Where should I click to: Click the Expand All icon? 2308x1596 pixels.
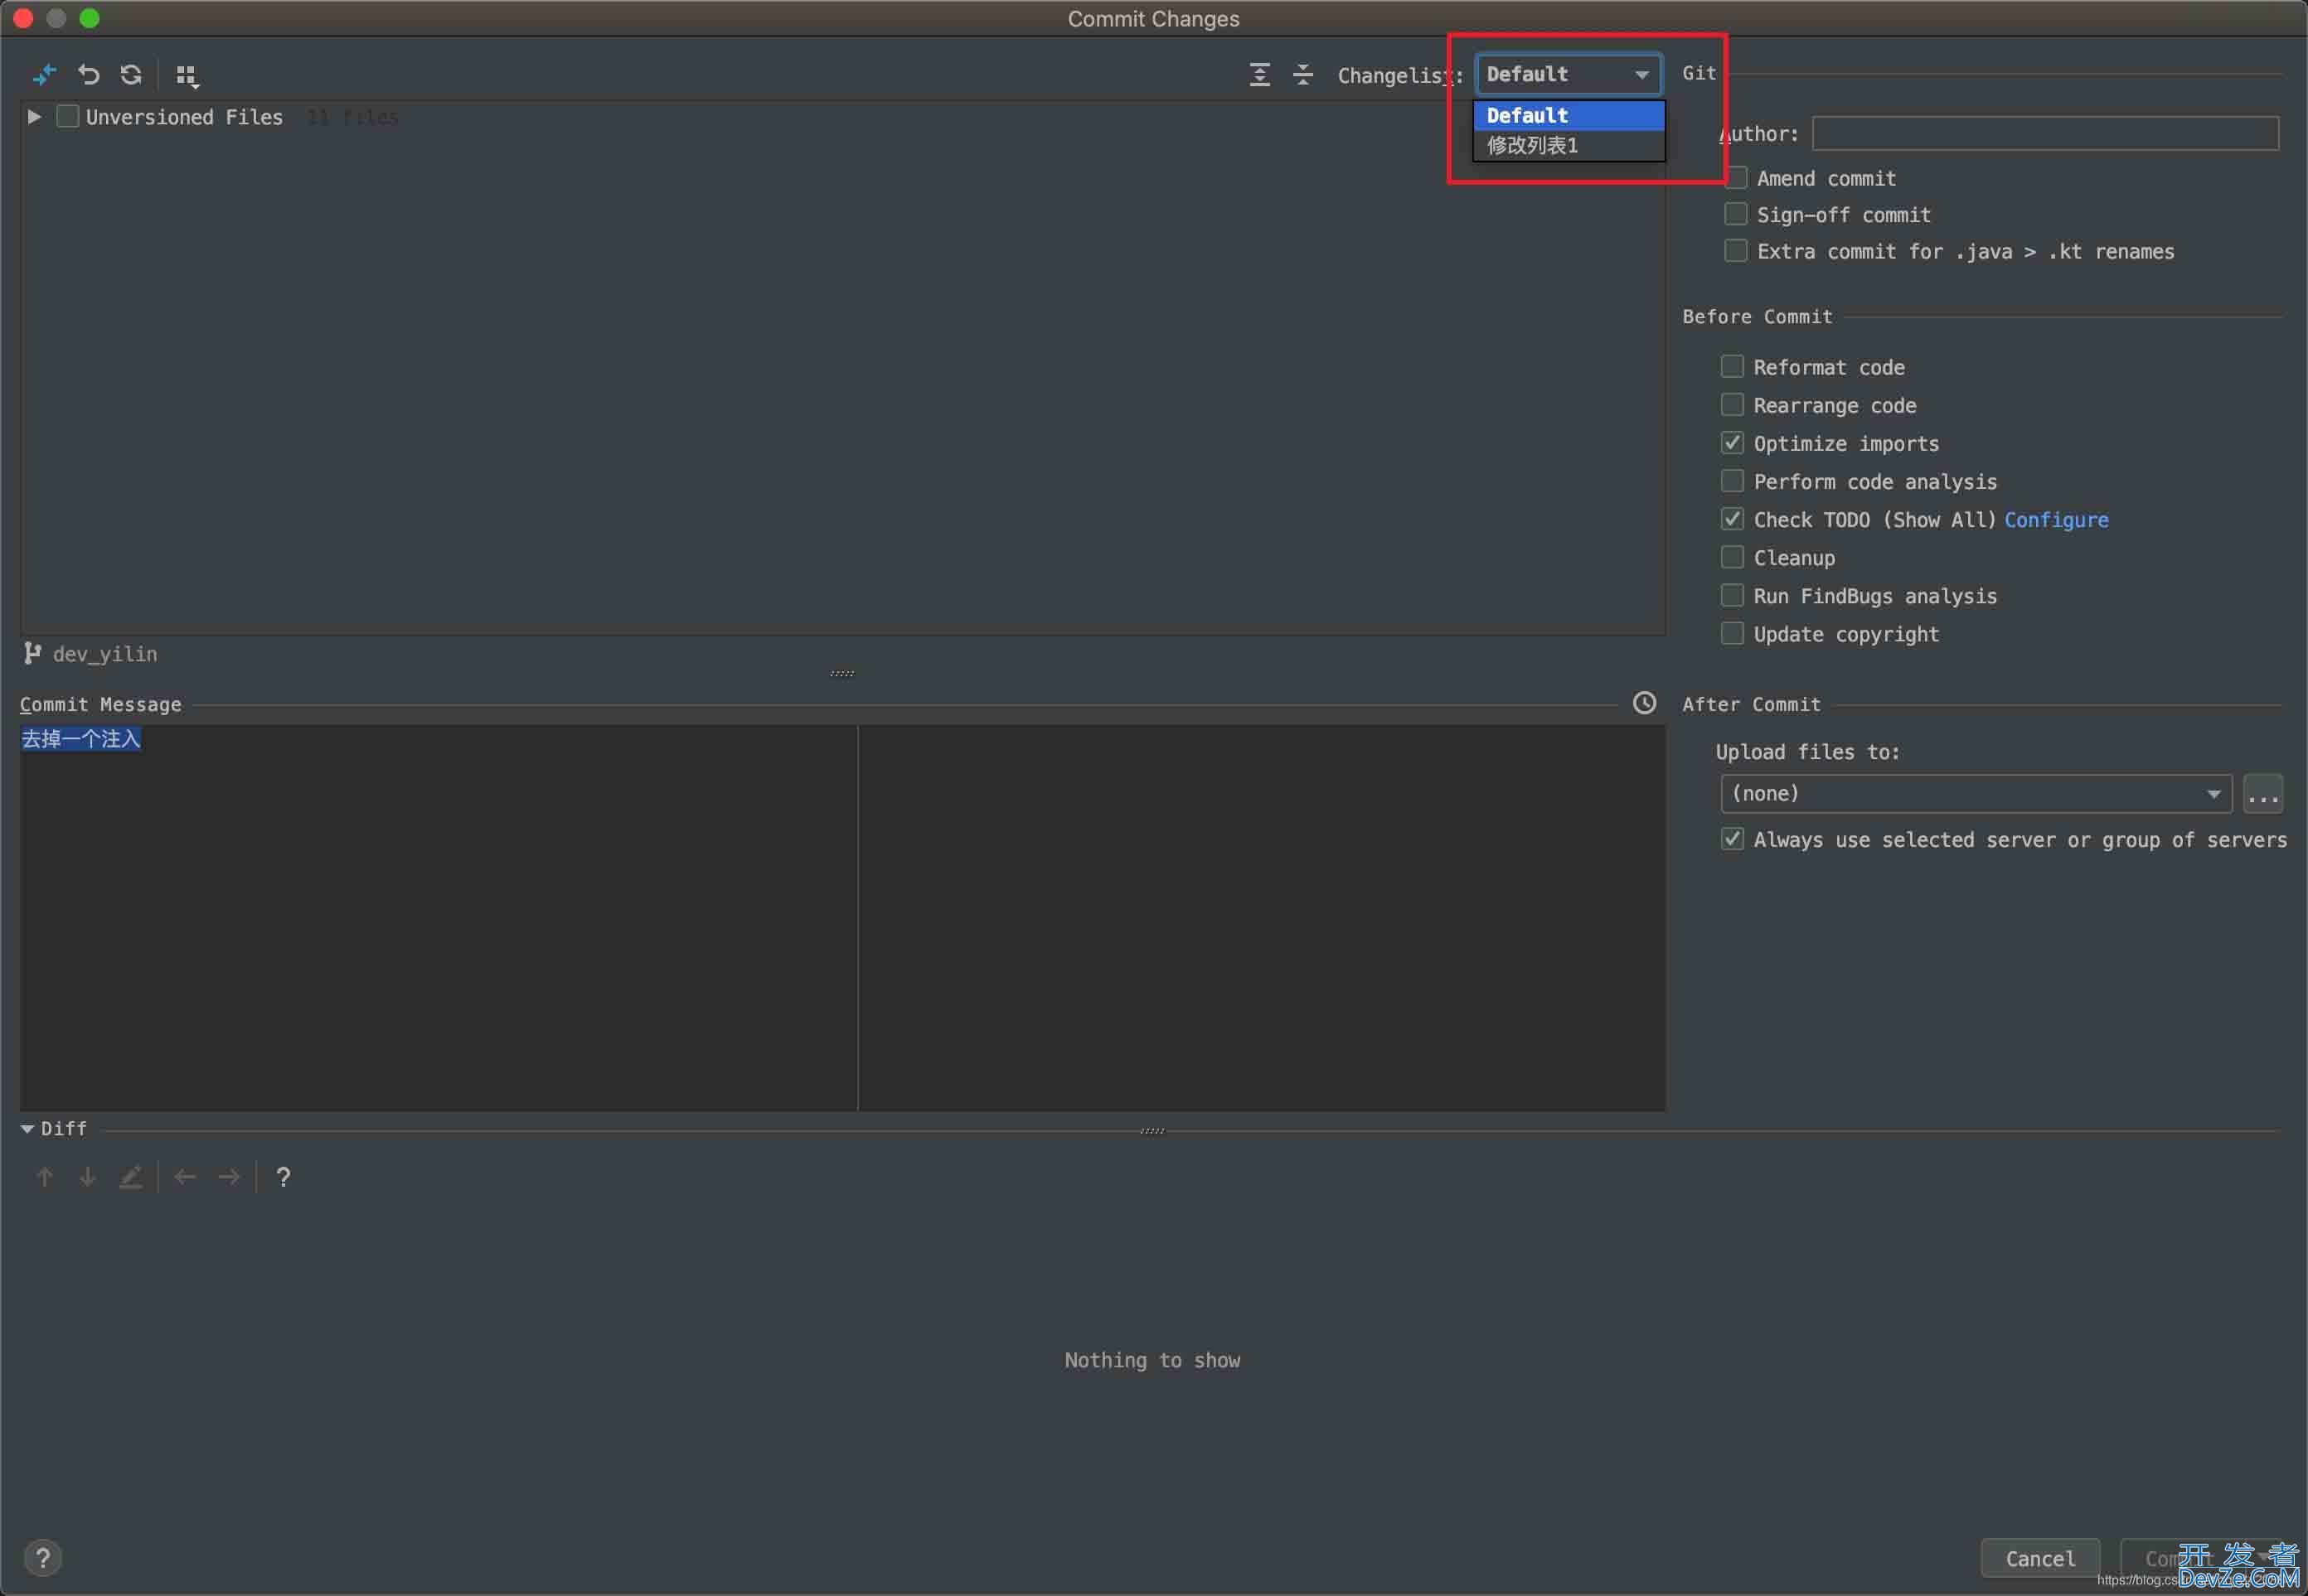(1259, 75)
